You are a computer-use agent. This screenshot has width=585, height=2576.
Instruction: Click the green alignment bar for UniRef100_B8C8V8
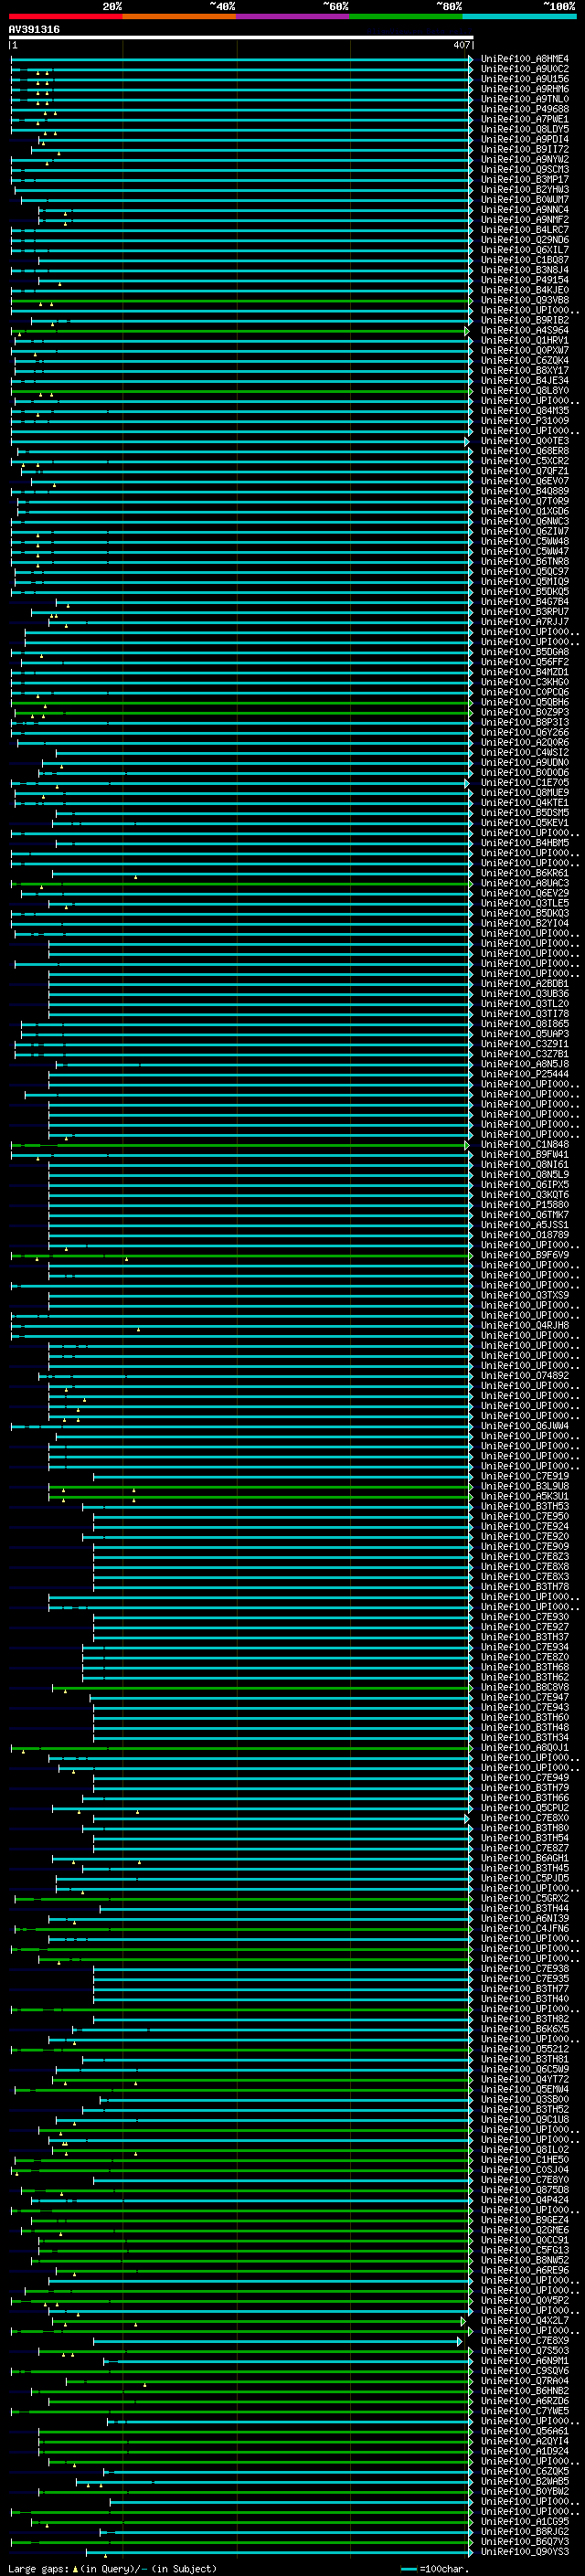[x=262, y=1687]
